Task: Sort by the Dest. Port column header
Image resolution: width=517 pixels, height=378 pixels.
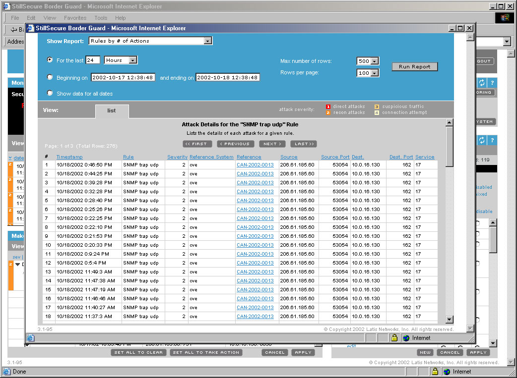Action: 401,157
